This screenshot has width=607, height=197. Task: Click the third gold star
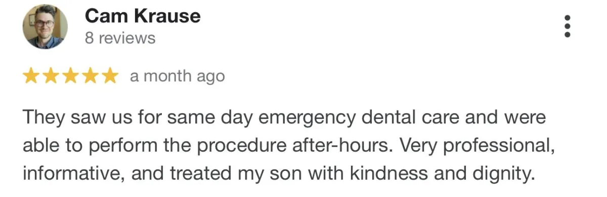[70, 77]
